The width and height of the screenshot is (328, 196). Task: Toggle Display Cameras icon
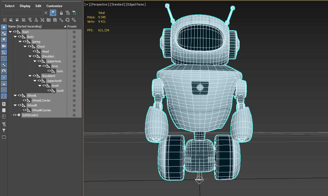pos(4,46)
